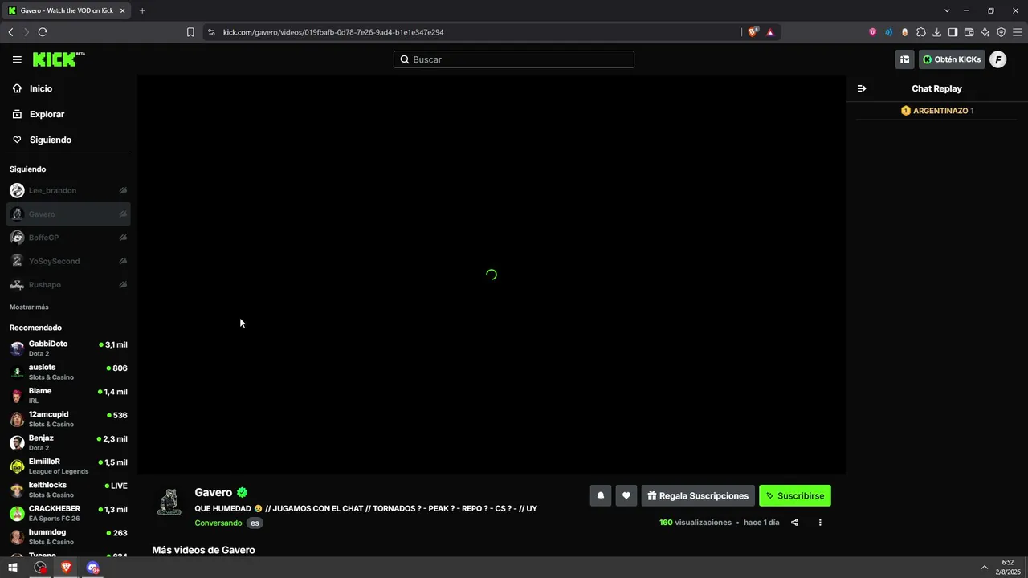1028x578 pixels.
Task: Open the orange extension icon next to puzzle
Action: (905, 32)
